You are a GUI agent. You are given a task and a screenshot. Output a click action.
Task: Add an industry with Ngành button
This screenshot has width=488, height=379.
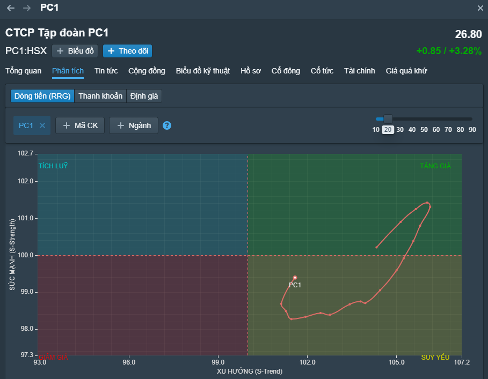(x=134, y=125)
